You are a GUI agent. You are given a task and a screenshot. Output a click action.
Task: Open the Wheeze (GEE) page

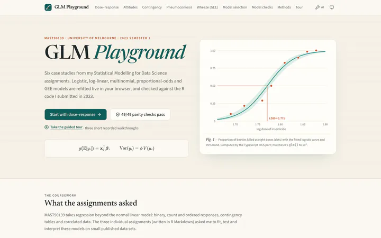coord(207,7)
